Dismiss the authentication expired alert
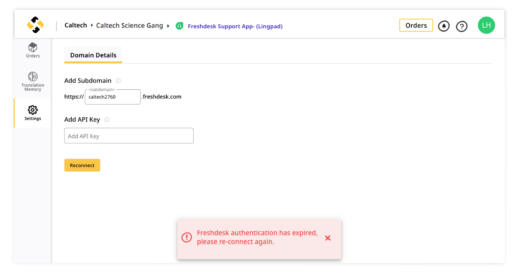Viewport: 519px width, 279px height. (328, 238)
